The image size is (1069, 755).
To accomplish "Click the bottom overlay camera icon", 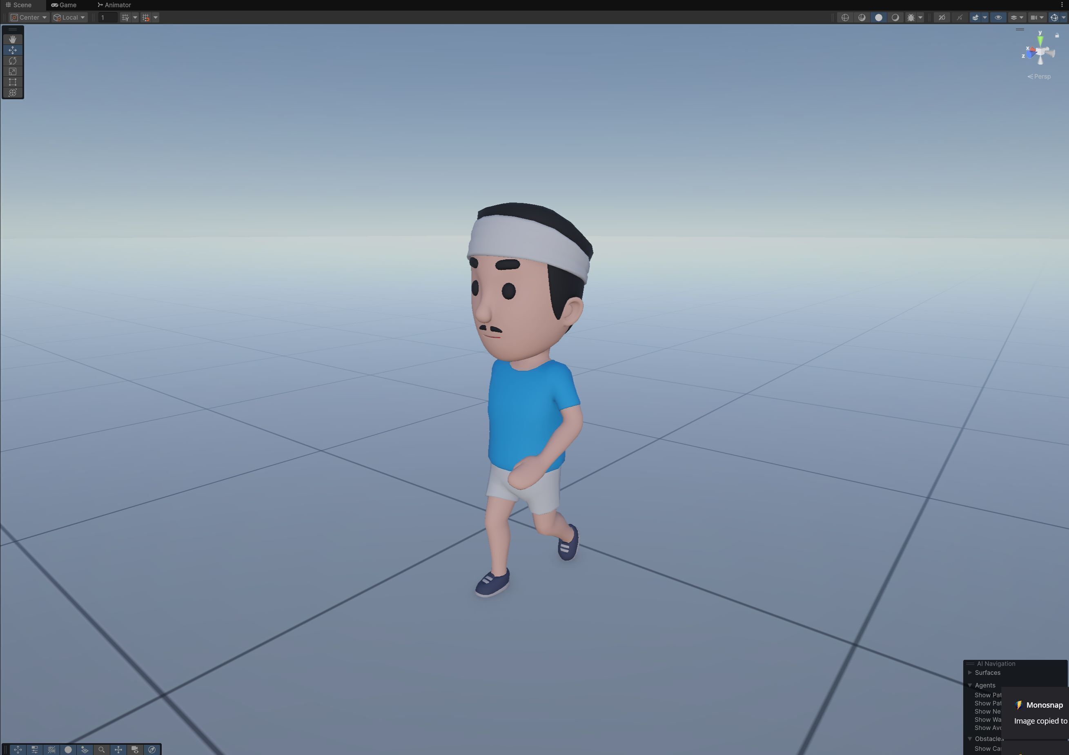I will [135, 749].
